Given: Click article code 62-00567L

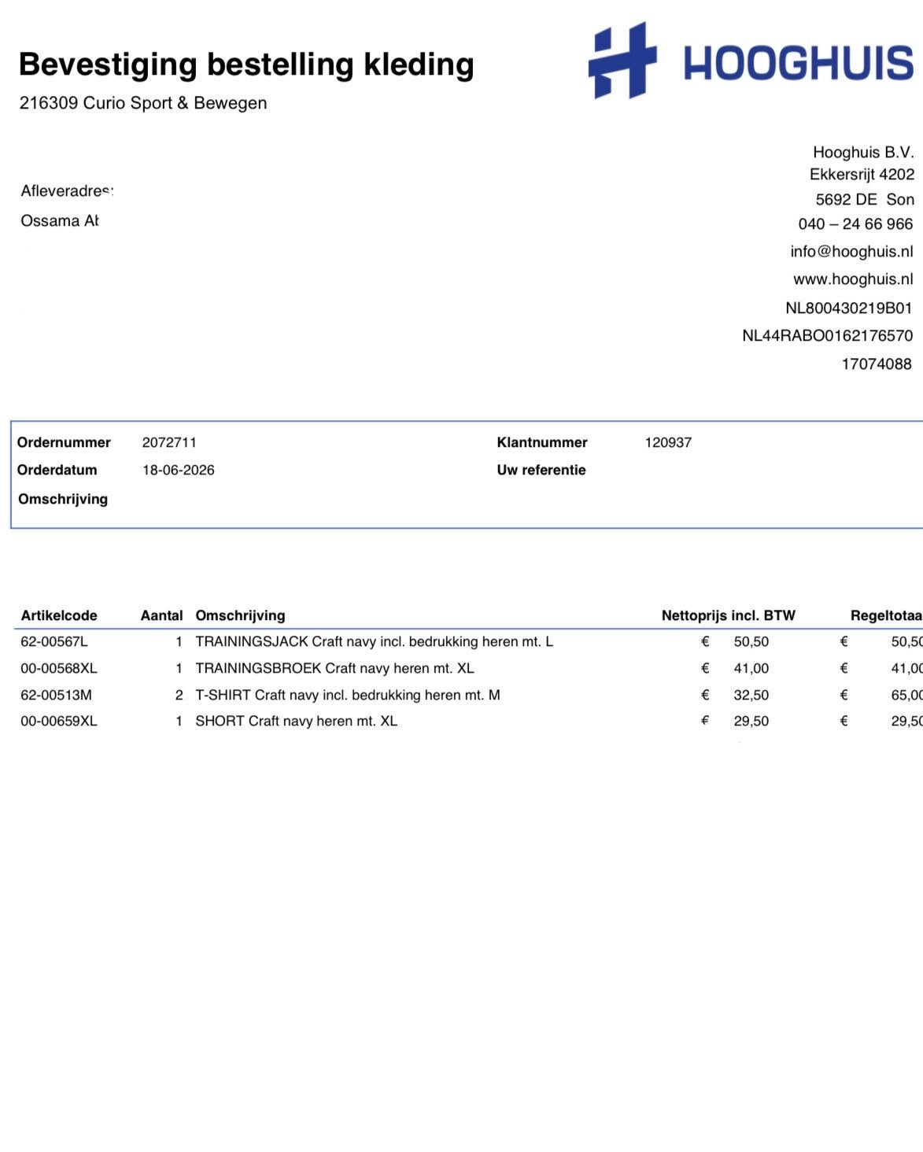Looking at the screenshot, I should click(x=54, y=641).
